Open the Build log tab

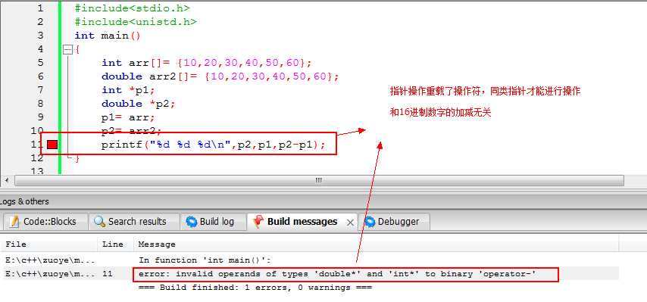point(212,222)
